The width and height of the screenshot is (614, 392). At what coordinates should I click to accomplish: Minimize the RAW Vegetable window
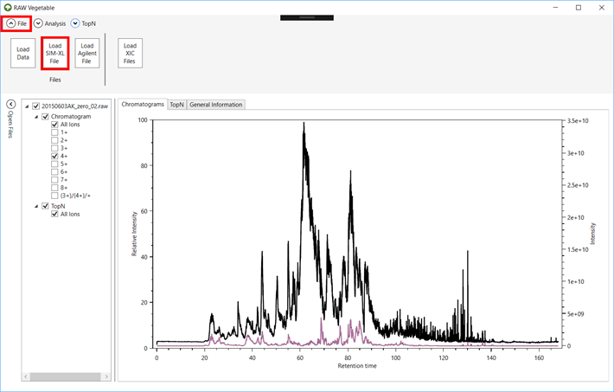pyautogui.click(x=555, y=8)
